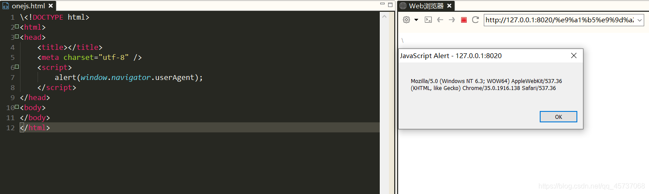Click the onejs.html file icon in tab

click(x=6, y=6)
